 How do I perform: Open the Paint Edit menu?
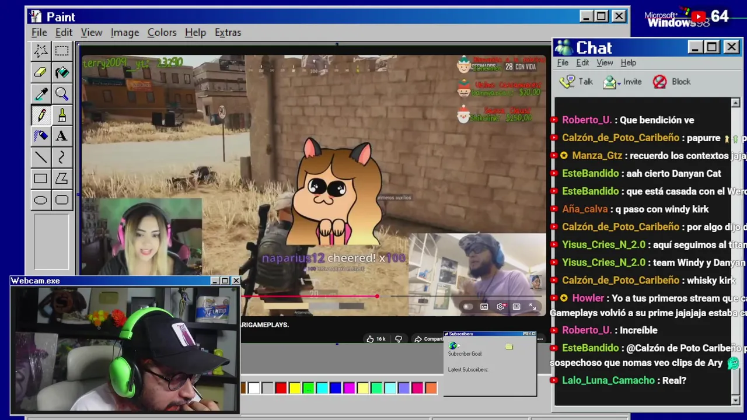64,32
